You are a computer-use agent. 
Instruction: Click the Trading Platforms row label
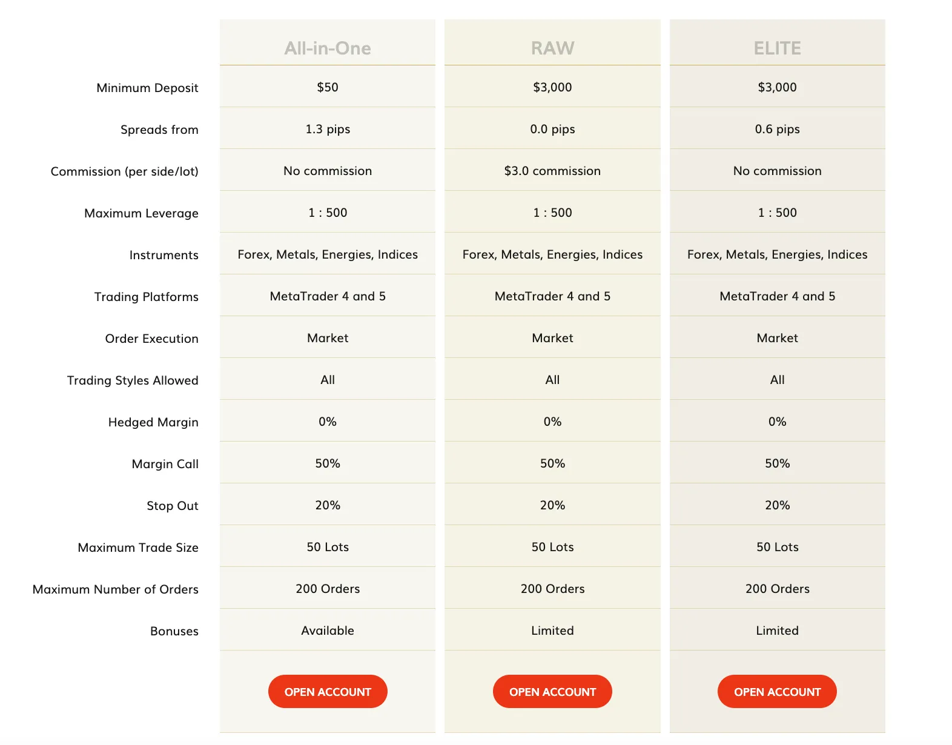[x=146, y=297]
